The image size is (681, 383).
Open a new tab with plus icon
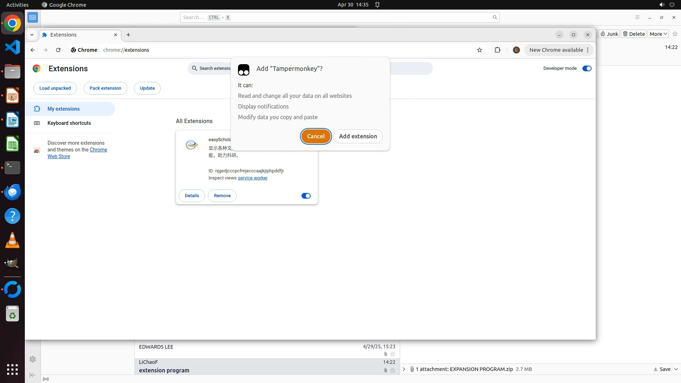click(128, 35)
